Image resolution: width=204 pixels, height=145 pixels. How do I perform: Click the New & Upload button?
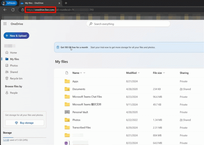click(x=16, y=35)
